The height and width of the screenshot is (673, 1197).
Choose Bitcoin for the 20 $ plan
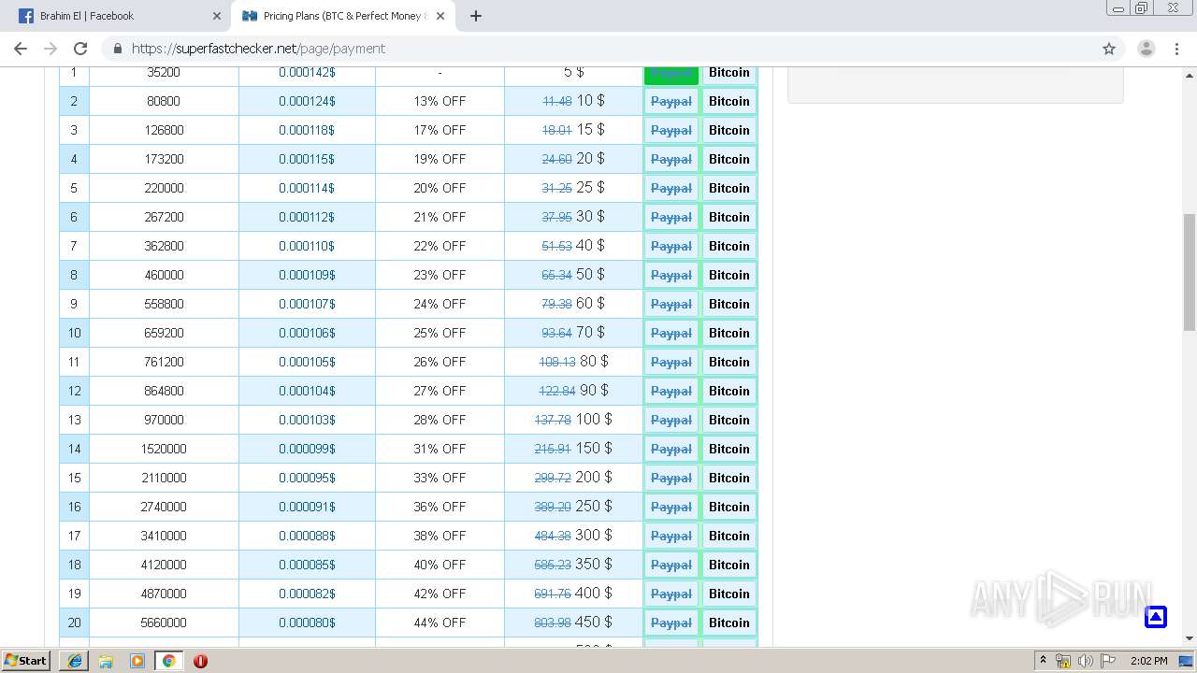click(x=729, y=159)
